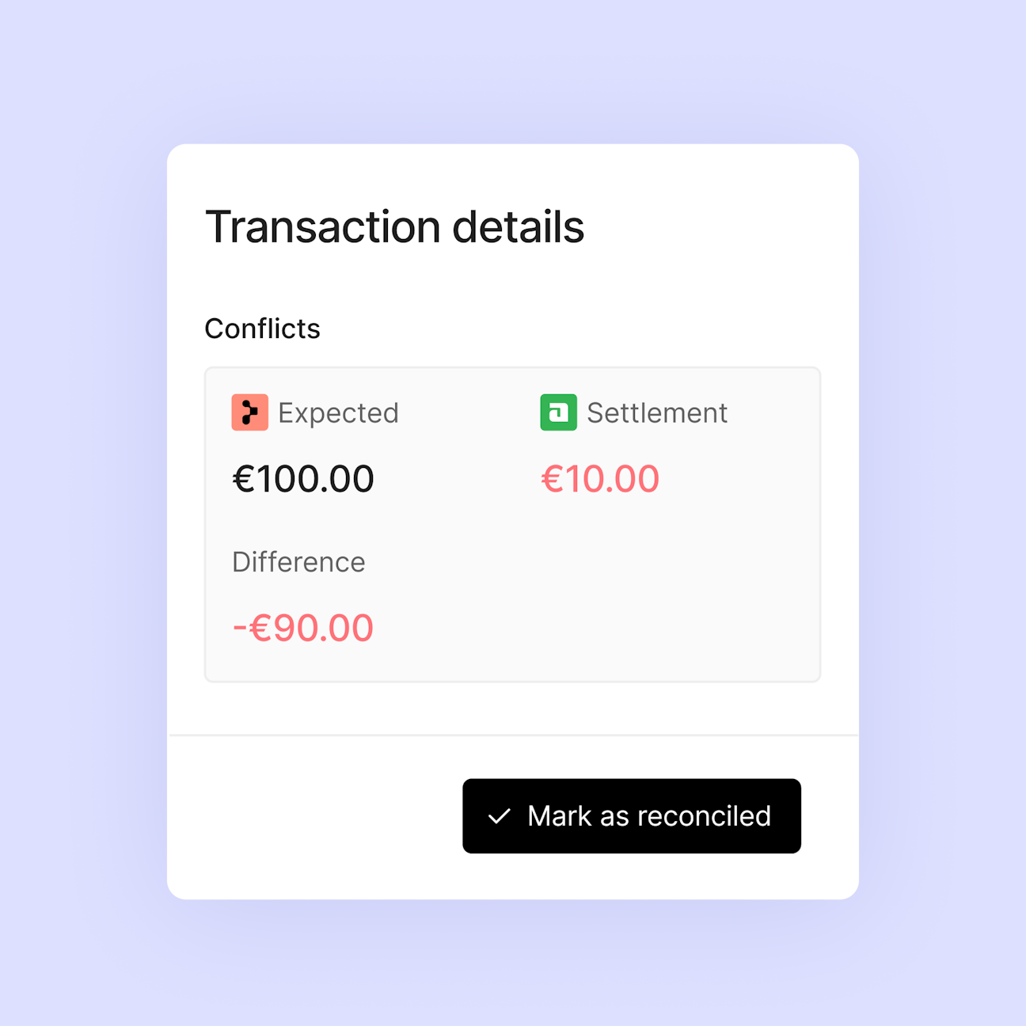Click the word Mark in the black button
This screenshot has width=1026, height=1026.
560,816
